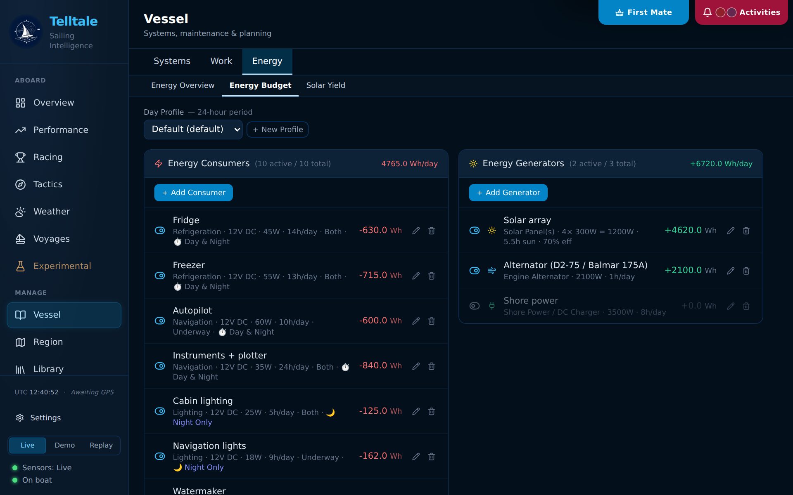Delete the Solar array generator

pos(746,231)
